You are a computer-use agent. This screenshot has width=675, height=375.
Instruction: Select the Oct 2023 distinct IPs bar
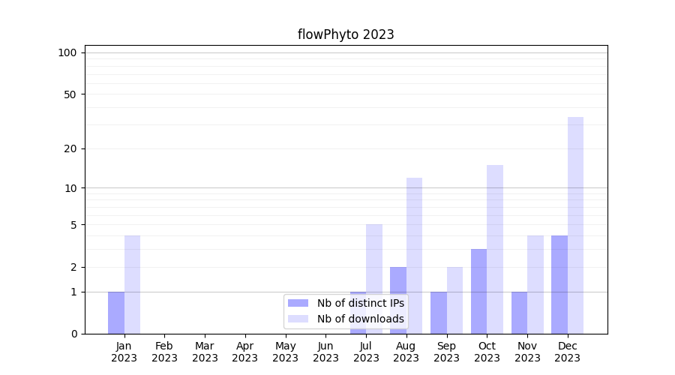tap(478, 291)
